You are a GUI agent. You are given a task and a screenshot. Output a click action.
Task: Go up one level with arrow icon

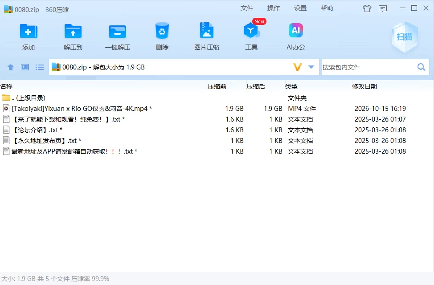coord(11,67)
